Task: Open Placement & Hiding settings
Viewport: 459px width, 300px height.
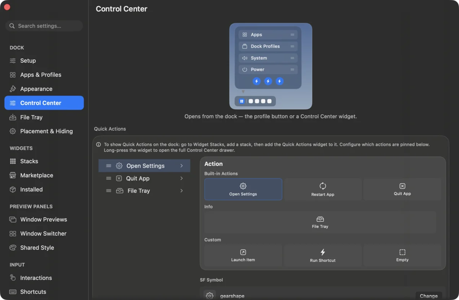Action: (44, 131)
